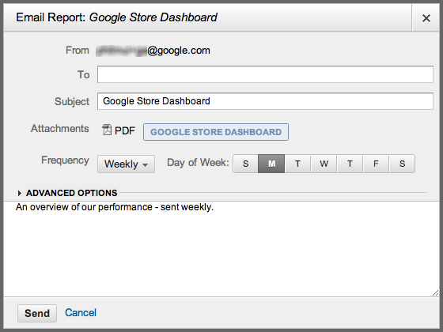Open the Weekly frequency dropdown

(126, 164)
